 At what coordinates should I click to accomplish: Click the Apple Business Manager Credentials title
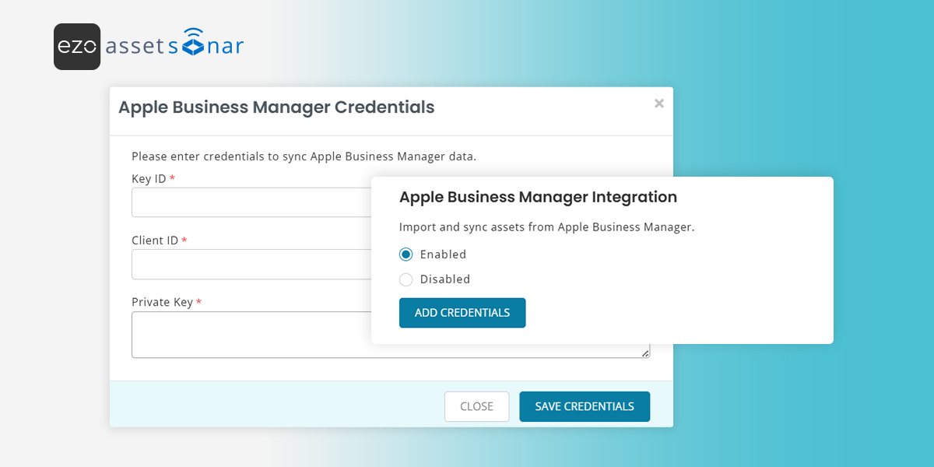tap(276, 107)
